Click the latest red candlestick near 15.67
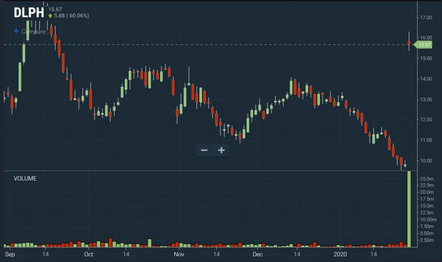This screenshot has height=262, width=442. coord(409,43)
